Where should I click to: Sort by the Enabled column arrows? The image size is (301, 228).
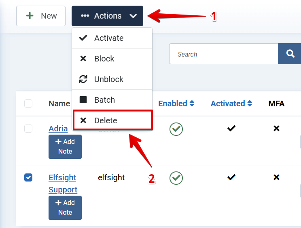click(192, 103)
